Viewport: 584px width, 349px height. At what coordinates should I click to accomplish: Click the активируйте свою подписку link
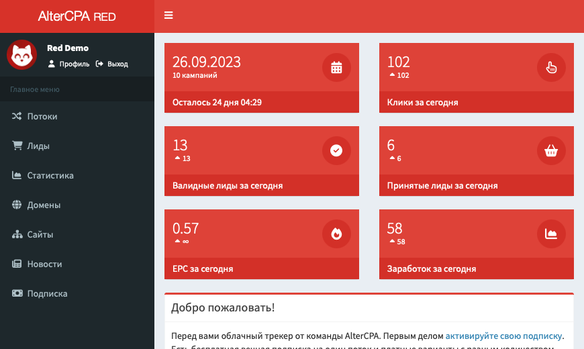pyautogui.click(x=503, y=336)
